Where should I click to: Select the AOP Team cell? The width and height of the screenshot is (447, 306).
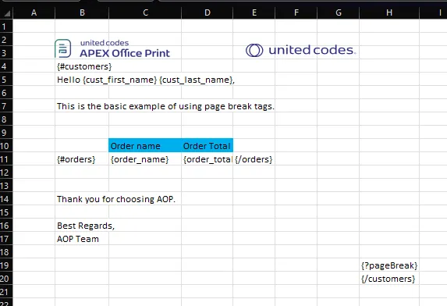pos(82,239)
